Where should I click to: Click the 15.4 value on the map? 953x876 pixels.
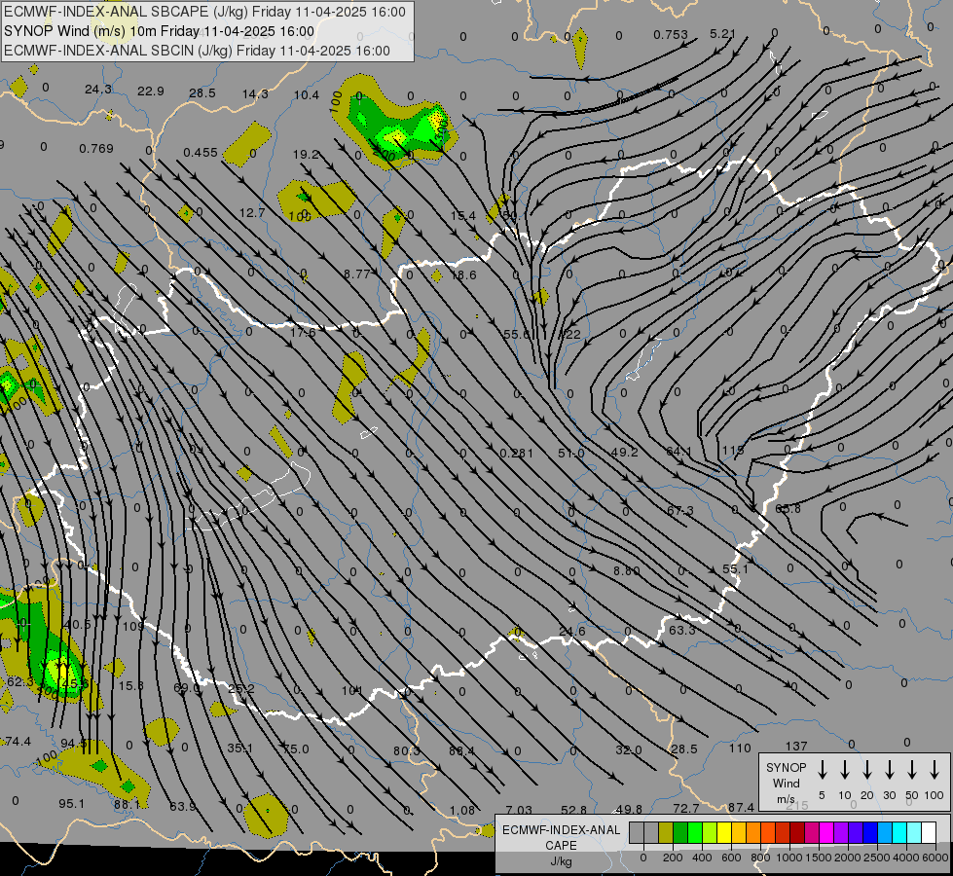[463, 216]
